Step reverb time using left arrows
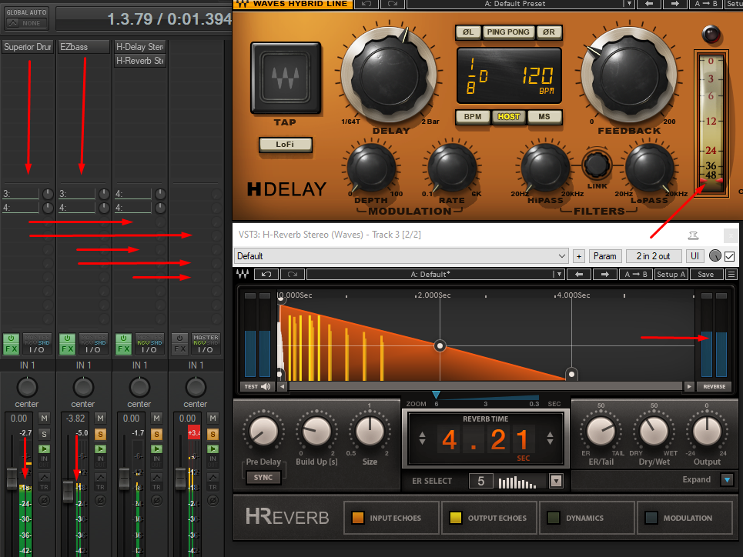 [422, 438]
